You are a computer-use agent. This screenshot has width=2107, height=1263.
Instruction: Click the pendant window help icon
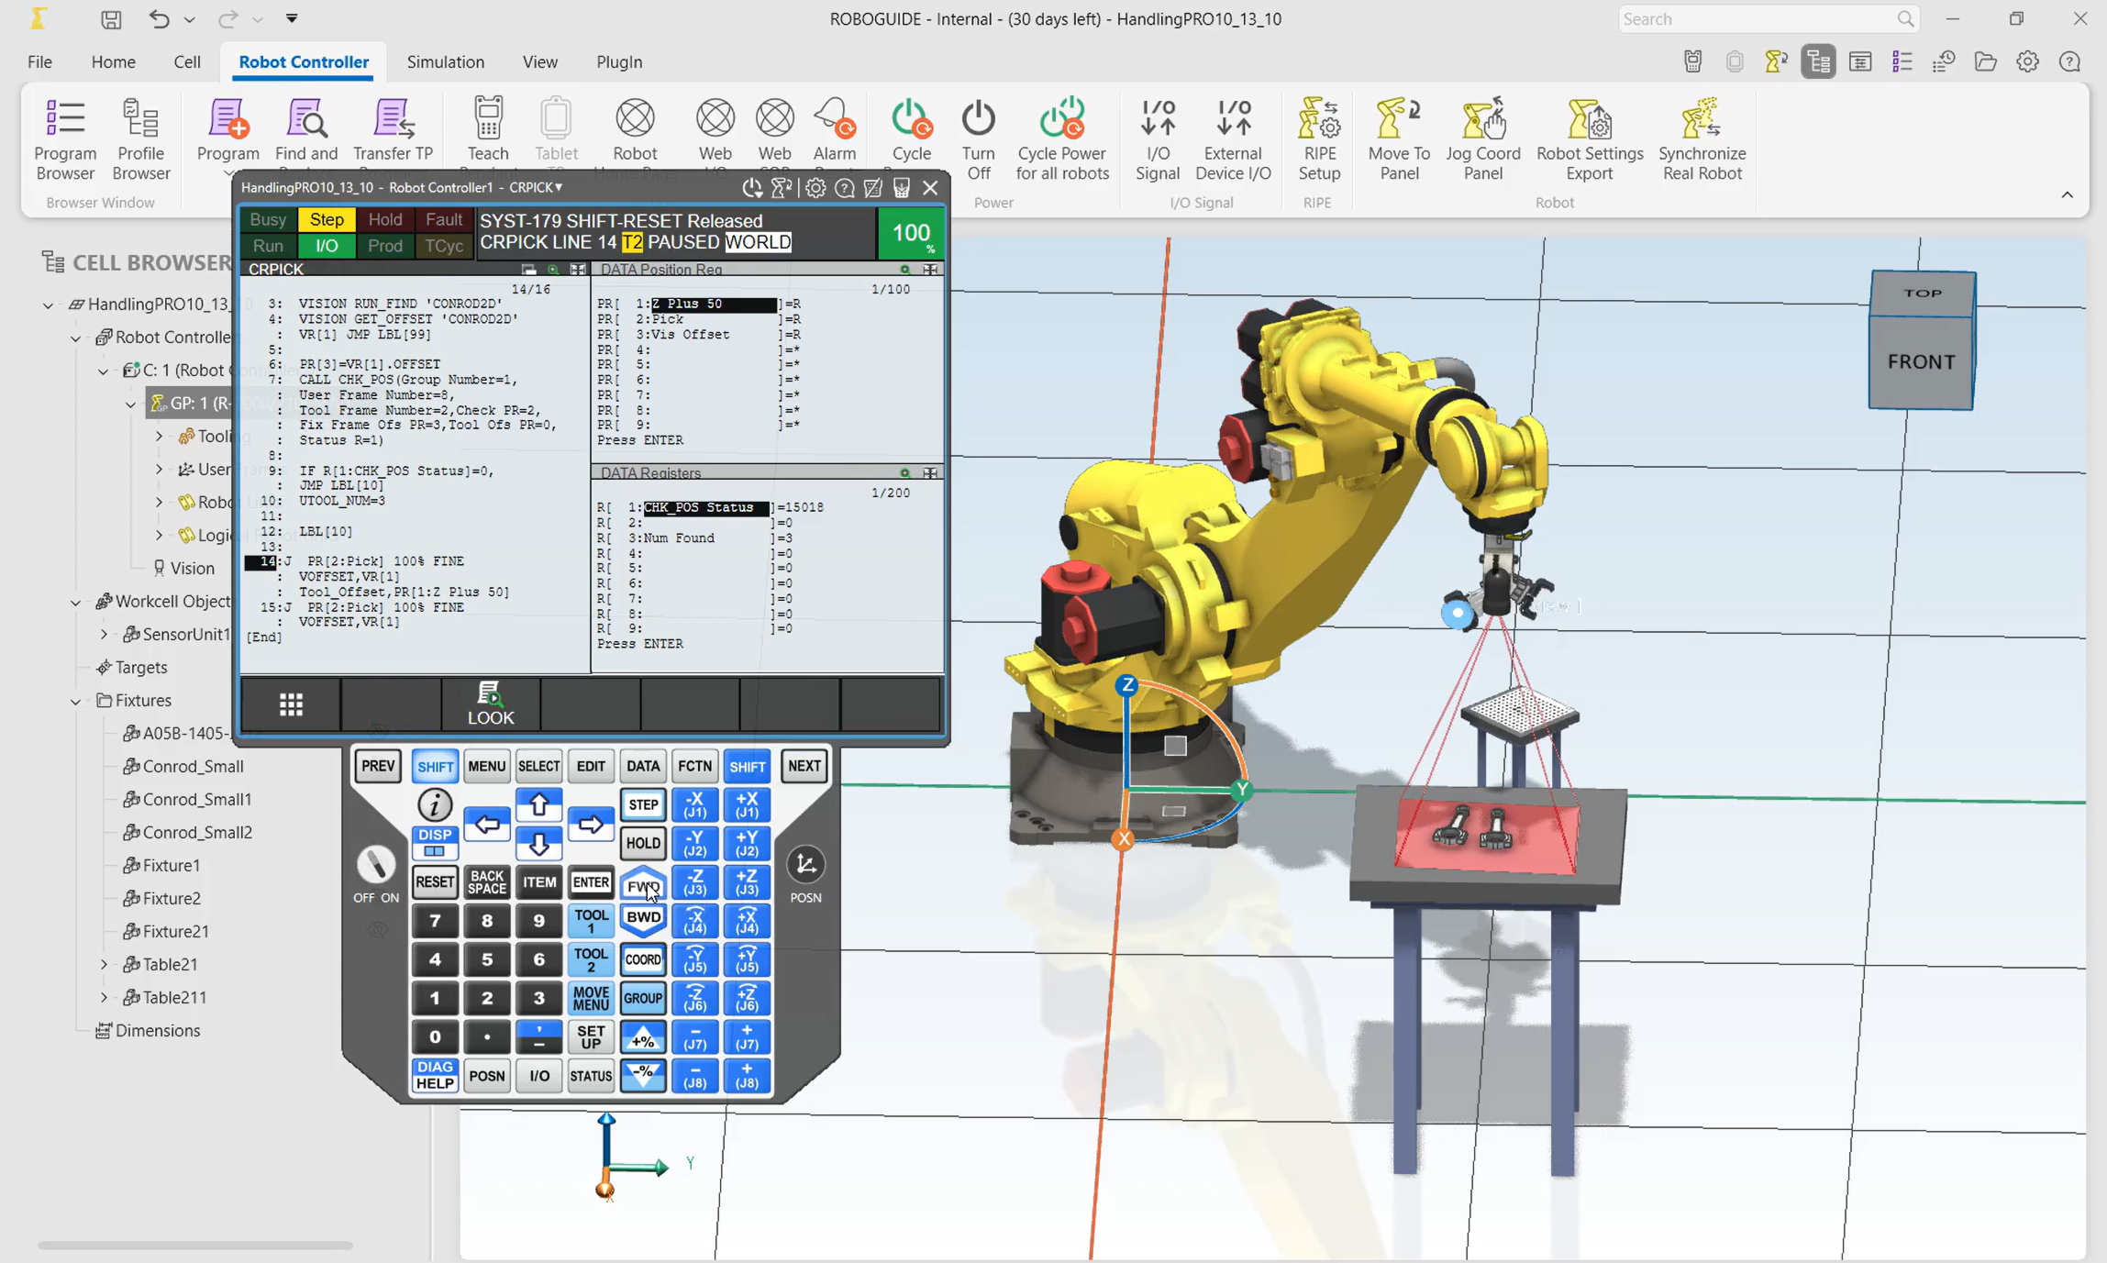[x=845, y=188]
